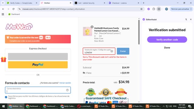The width and height of the screenshot is (194, 109).
Task: Close the Cart - Leblok Security tab
Action: pyautogui.click(x=104, y=3)
